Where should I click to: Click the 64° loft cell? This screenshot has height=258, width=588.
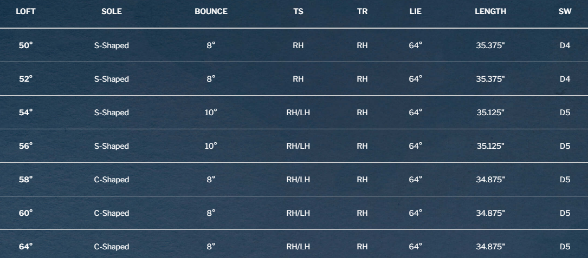25,247
